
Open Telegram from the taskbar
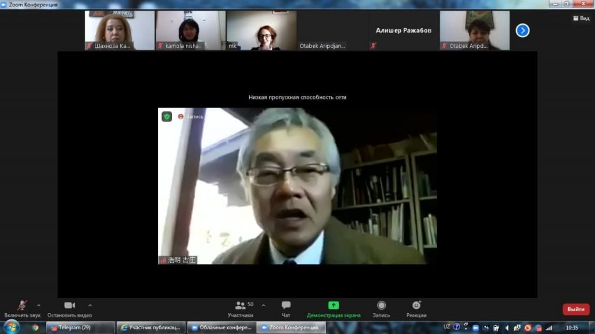click(80, 328)
